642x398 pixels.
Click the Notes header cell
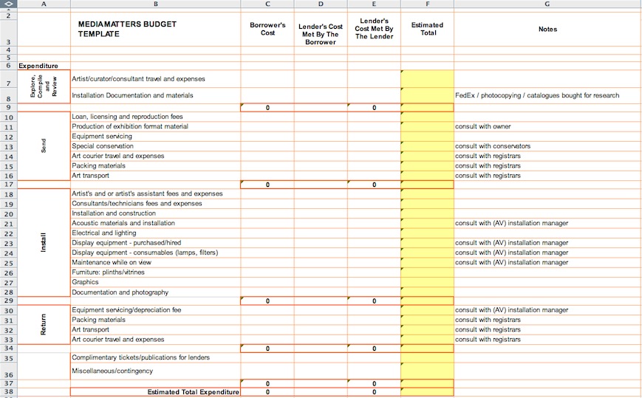(x=547, y=29)
